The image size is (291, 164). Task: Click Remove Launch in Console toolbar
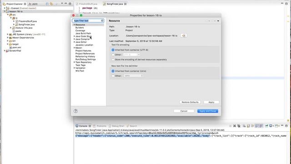click(235, 126)
